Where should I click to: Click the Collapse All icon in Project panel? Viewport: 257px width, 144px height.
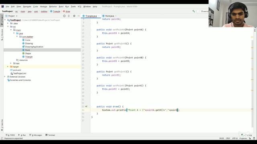(x=69, y=16)
